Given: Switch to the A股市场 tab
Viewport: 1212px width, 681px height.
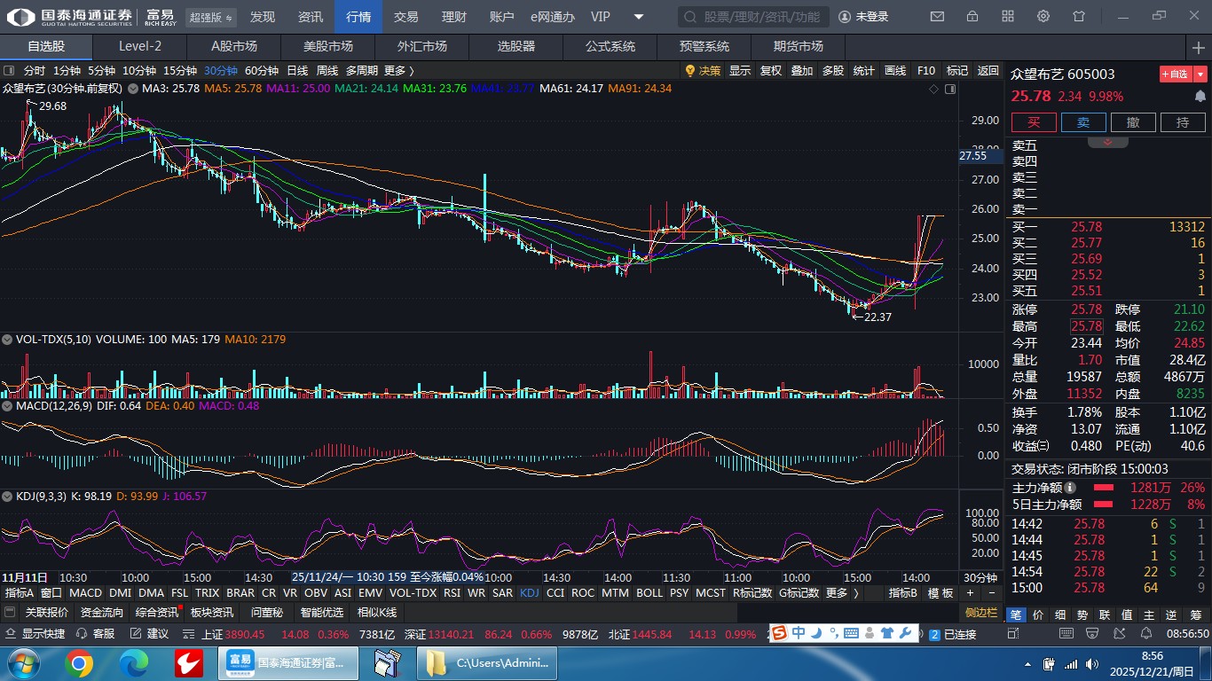Looking at the screenshot, I should [233, 46].
